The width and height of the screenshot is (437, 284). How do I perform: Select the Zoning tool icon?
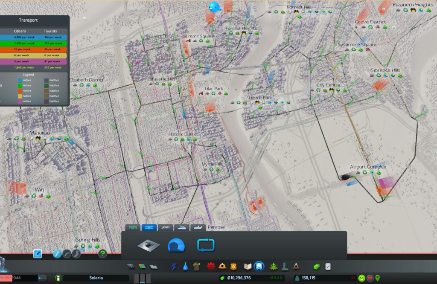(x=143, y=267)
